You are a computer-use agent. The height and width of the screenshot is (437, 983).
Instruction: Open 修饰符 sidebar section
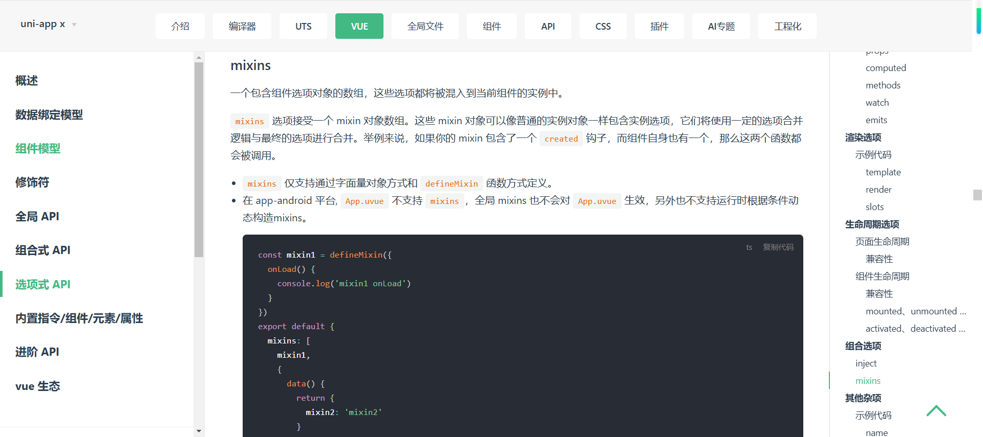coord(32,182)
